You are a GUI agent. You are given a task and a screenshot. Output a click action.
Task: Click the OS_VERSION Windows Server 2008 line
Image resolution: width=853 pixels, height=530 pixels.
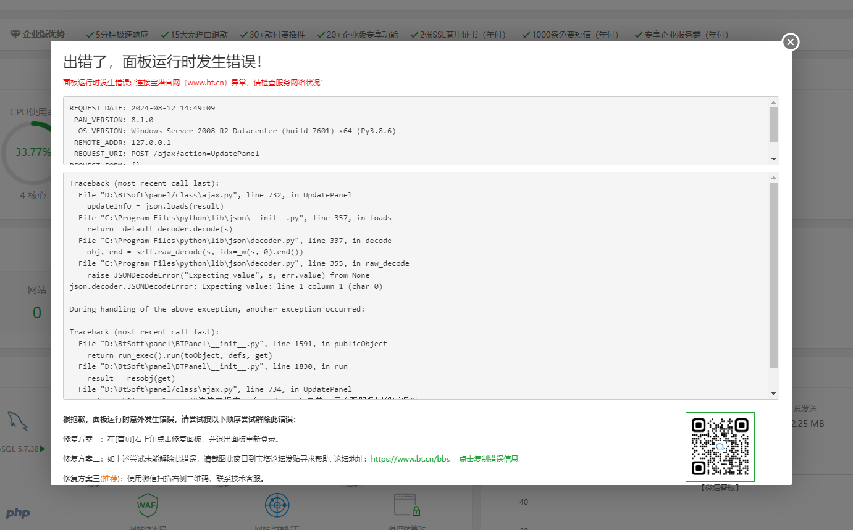pyautogui.click(x=237, y=131)
